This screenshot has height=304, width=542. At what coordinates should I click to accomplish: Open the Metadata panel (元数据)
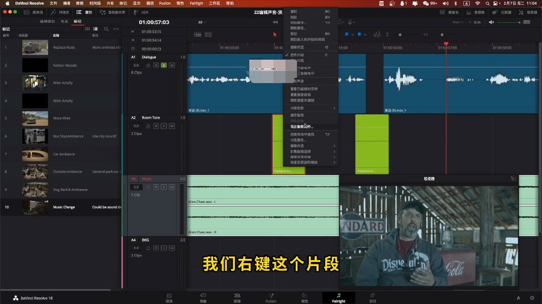click(502, 12)
